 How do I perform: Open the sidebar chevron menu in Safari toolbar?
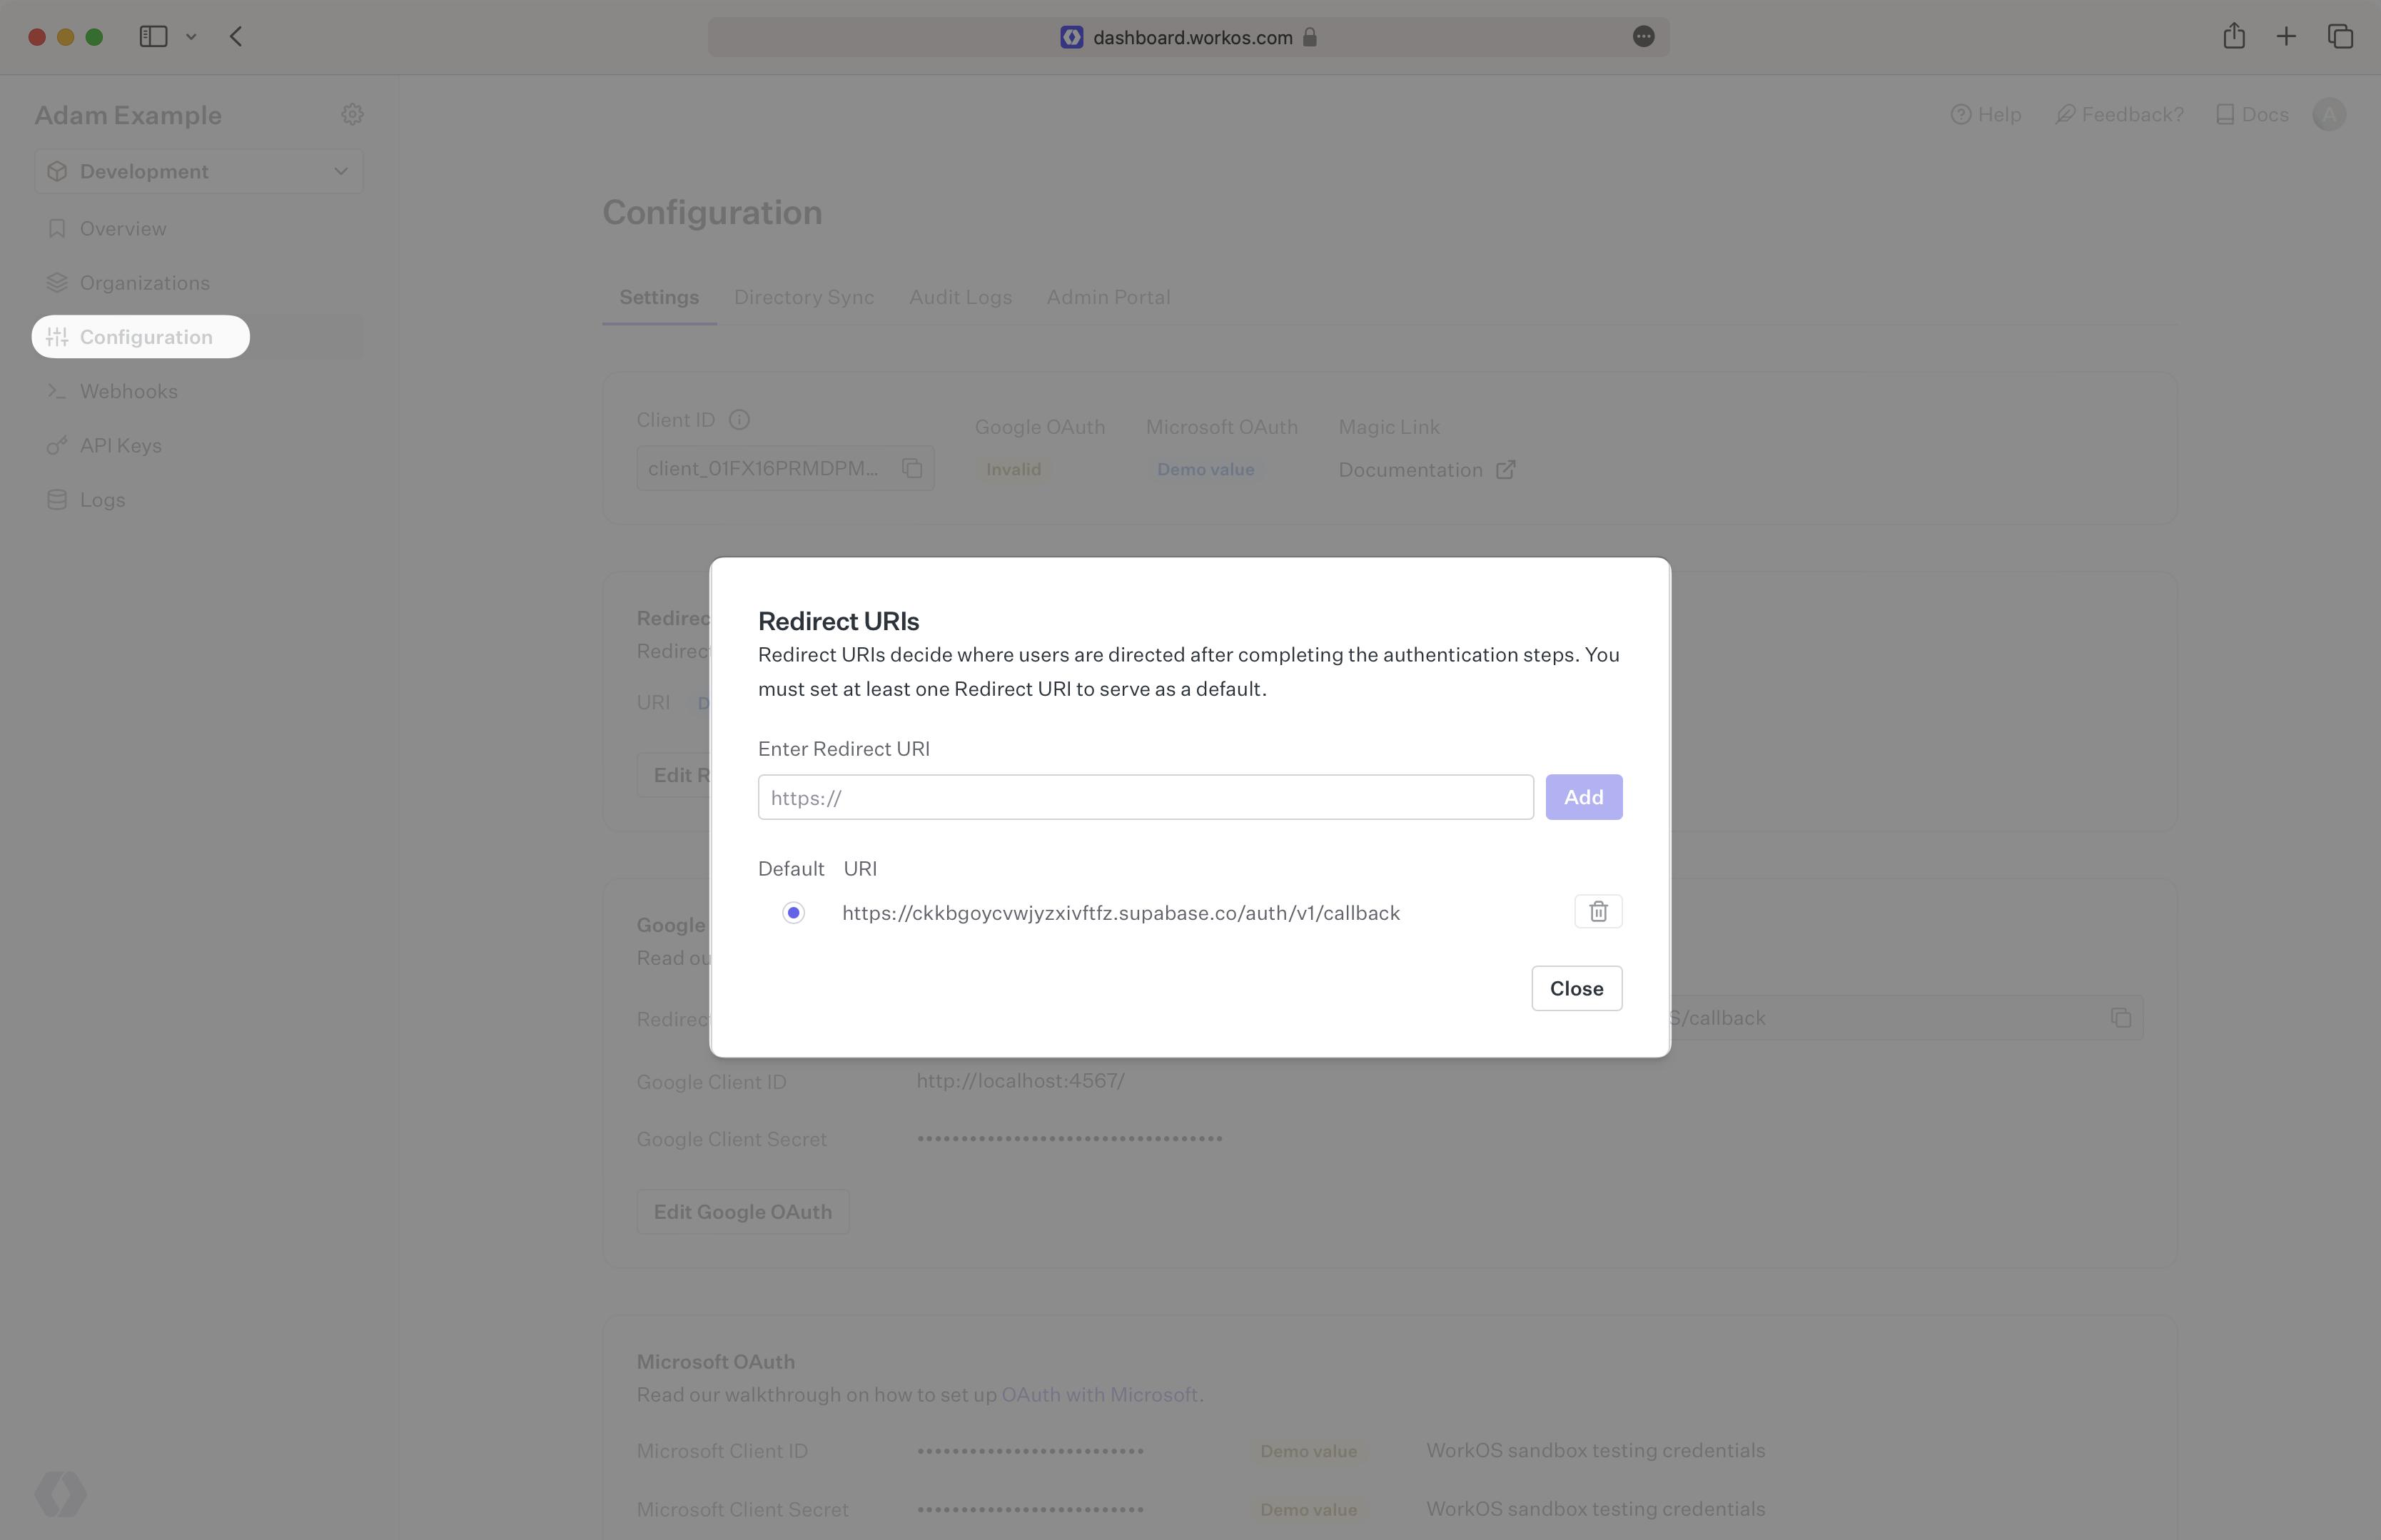[191, 37]
